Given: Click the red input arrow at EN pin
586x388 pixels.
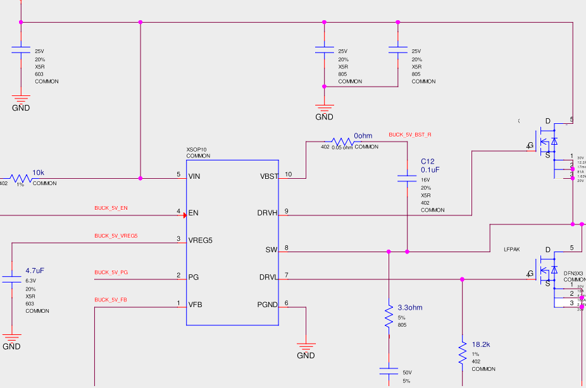Looking at the screenshot, I should (x=185, y=215).
